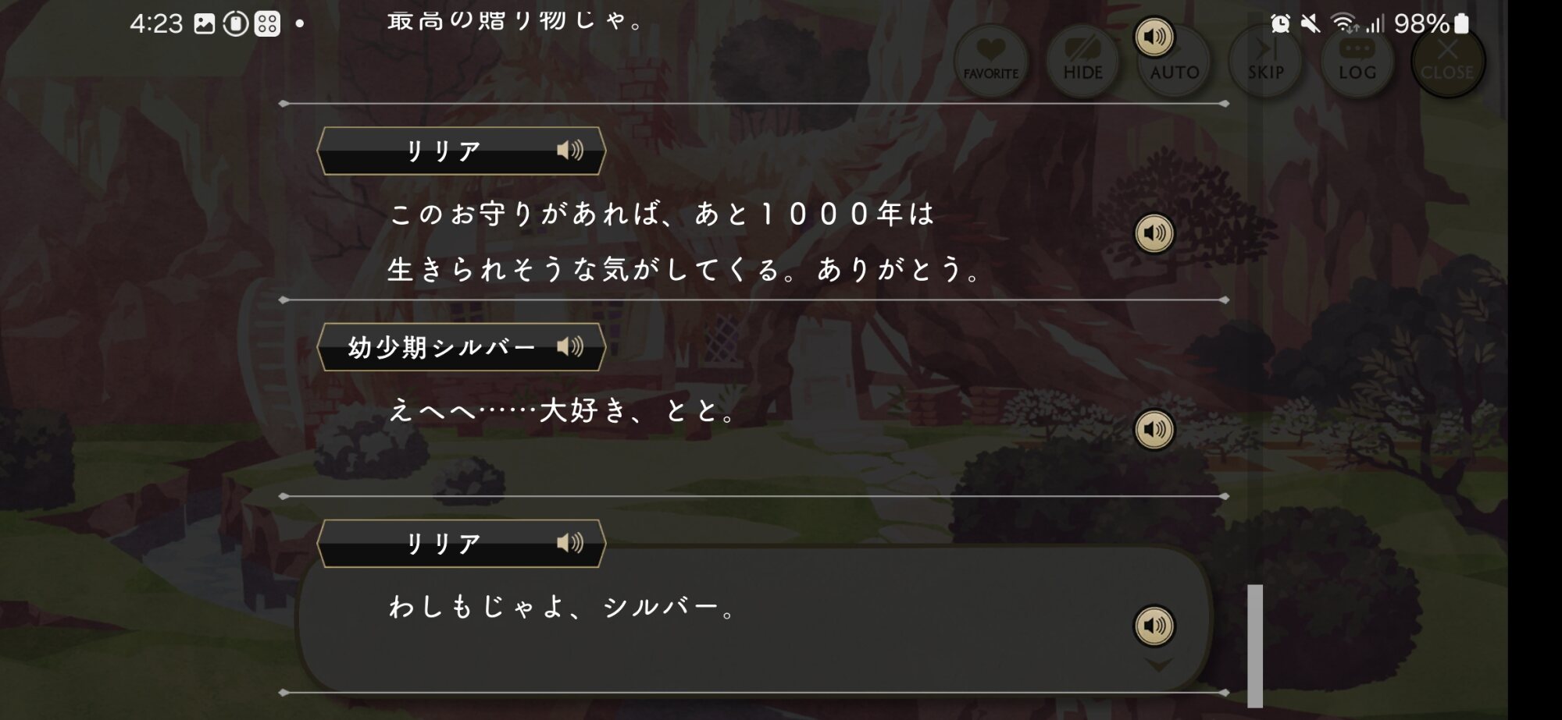
Task: Play voice beside last リリア name plate
Action: click(570, 542)
